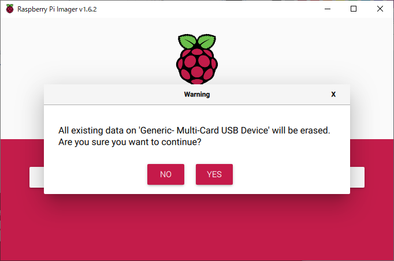
Task: Close the Raspberry Pi Imager window
Action: (380, 9)
